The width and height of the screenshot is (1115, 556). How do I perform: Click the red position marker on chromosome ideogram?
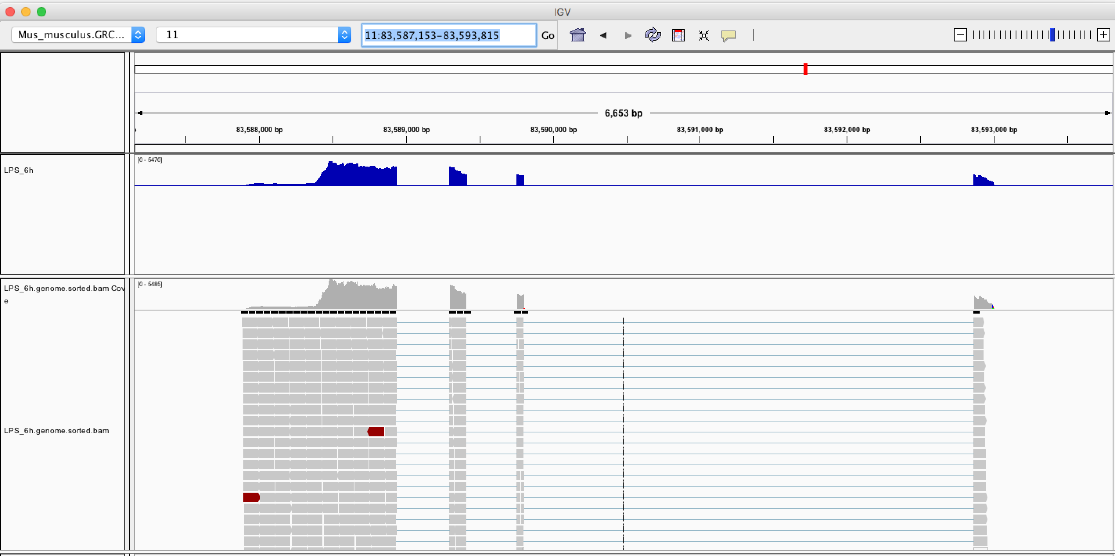806,69
